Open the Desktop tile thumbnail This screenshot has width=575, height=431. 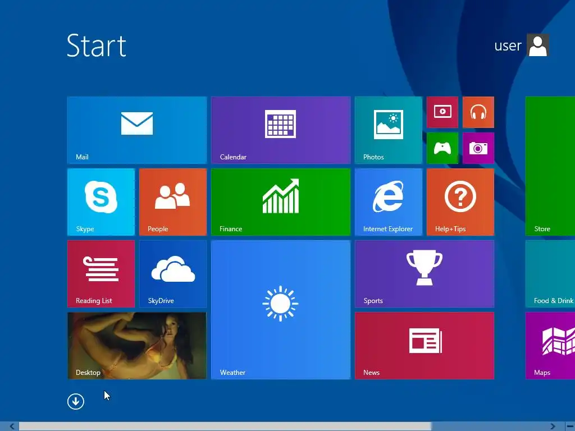click(x=137, y=346)
